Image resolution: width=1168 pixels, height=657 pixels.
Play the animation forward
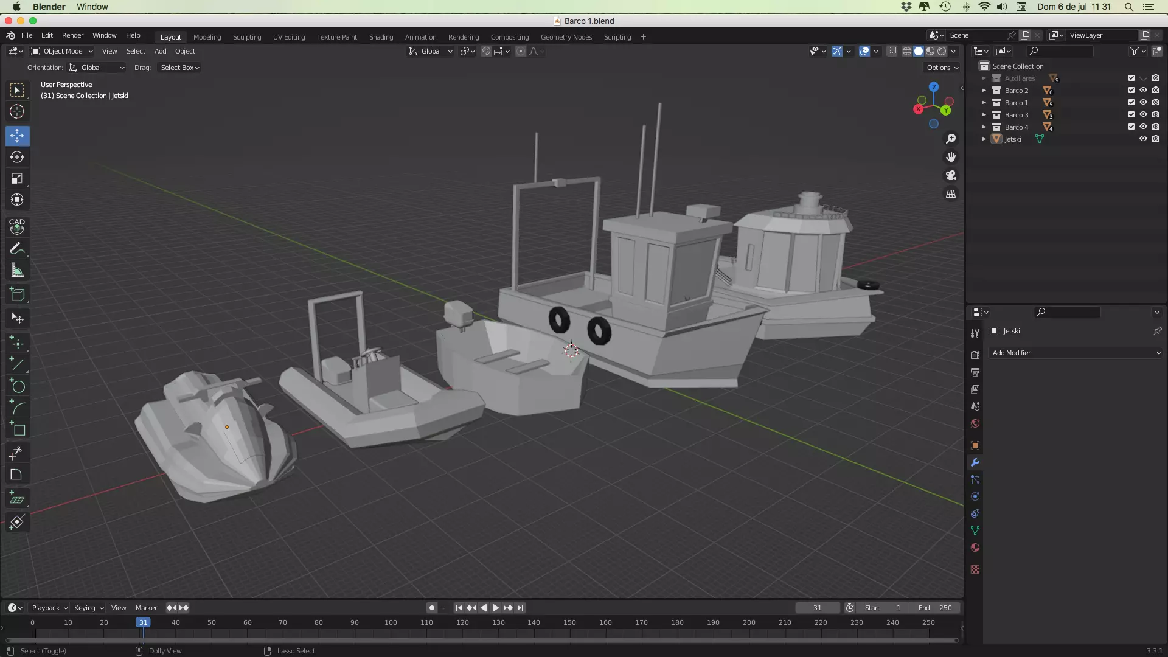click(x=496, y=608)
